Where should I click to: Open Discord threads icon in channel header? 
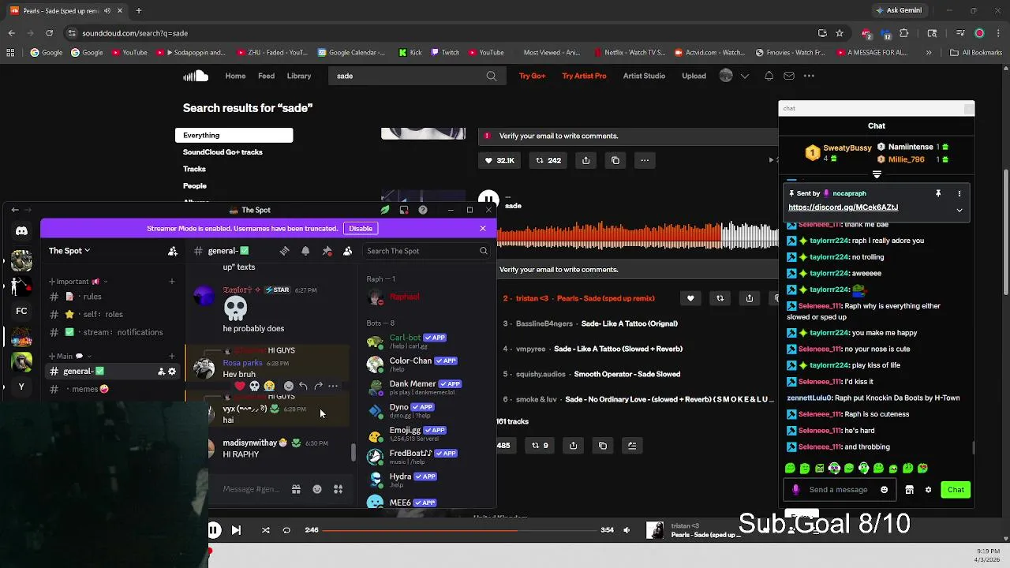pyautogui.click(x=284, y=251)
